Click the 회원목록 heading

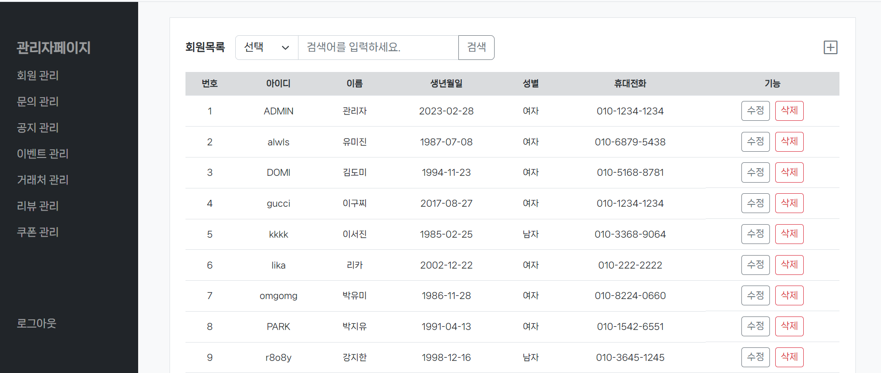click(205, 47)
